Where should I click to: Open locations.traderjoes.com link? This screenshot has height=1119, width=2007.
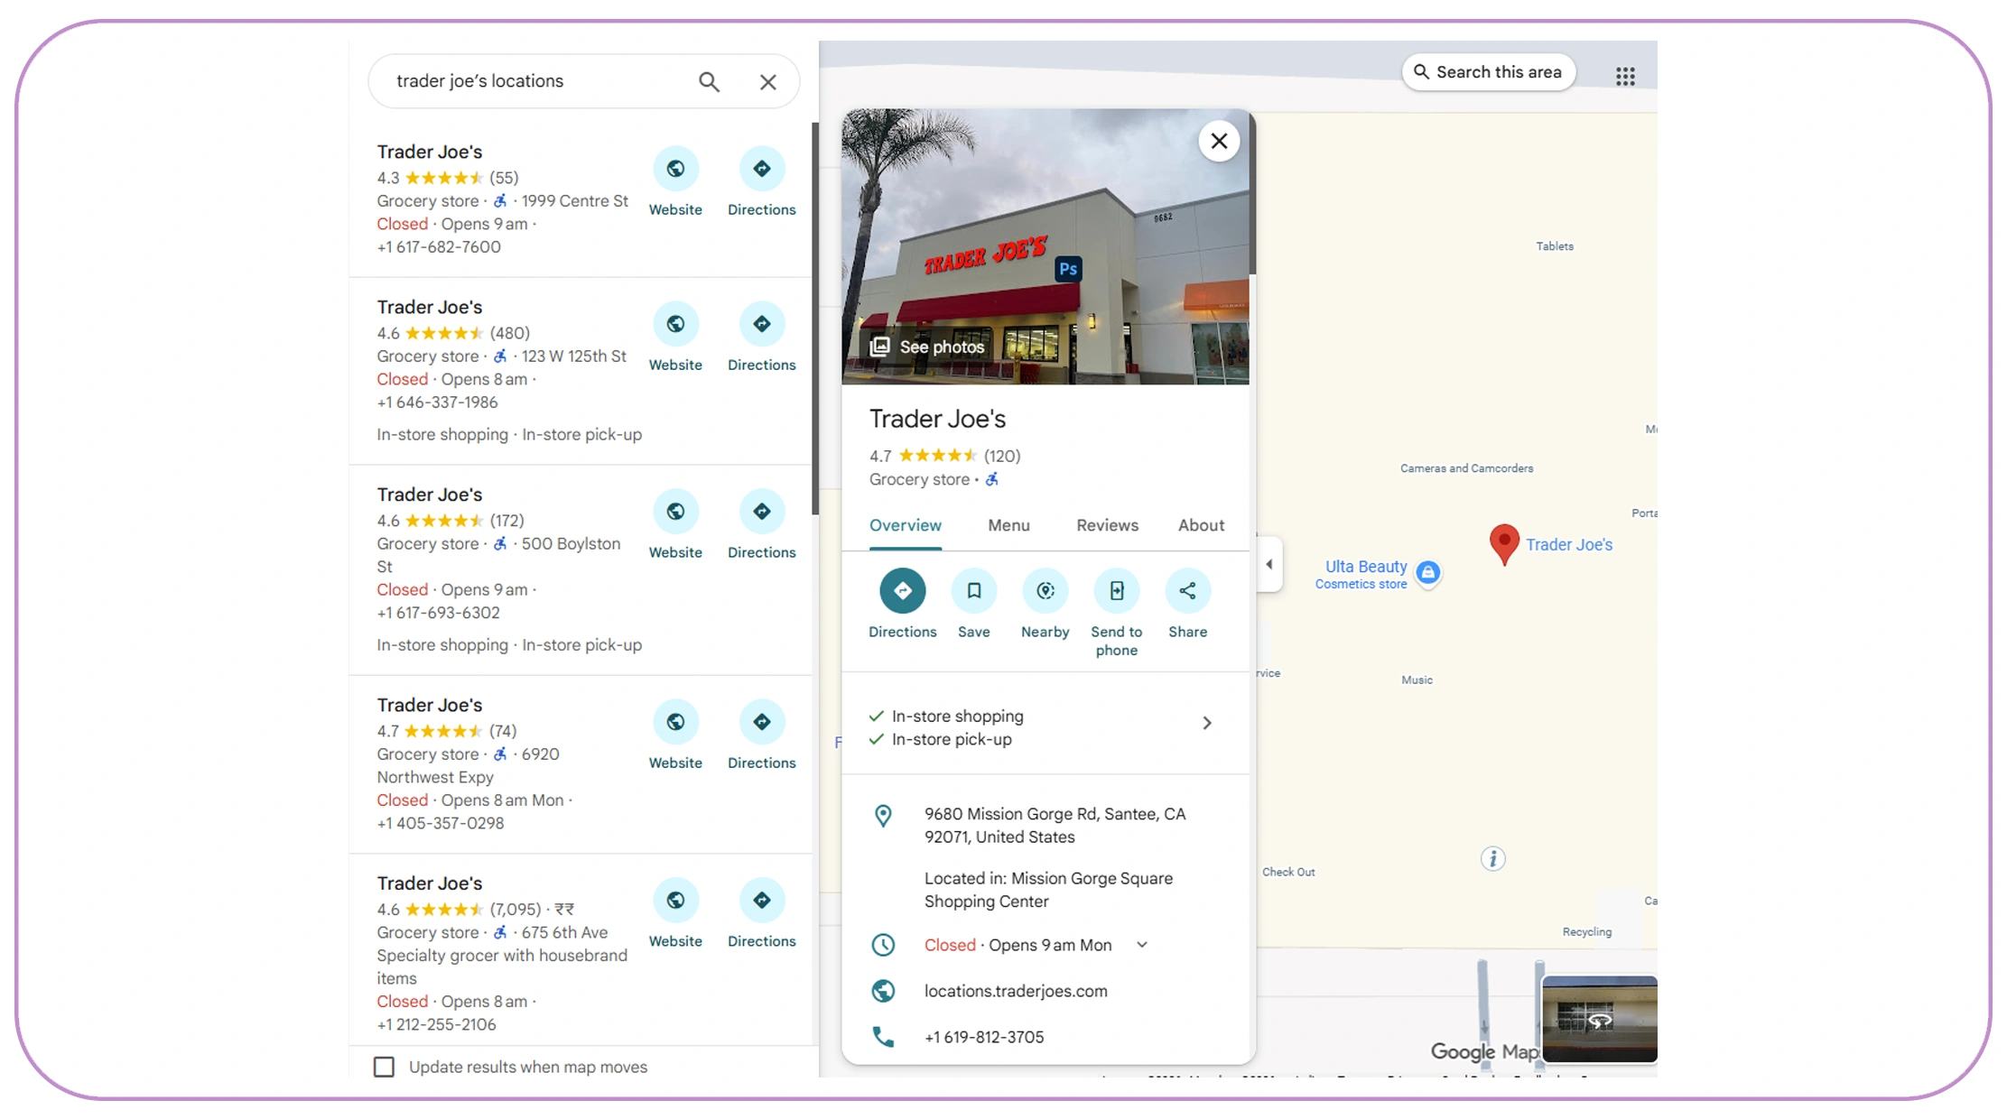click(1016, 991)
